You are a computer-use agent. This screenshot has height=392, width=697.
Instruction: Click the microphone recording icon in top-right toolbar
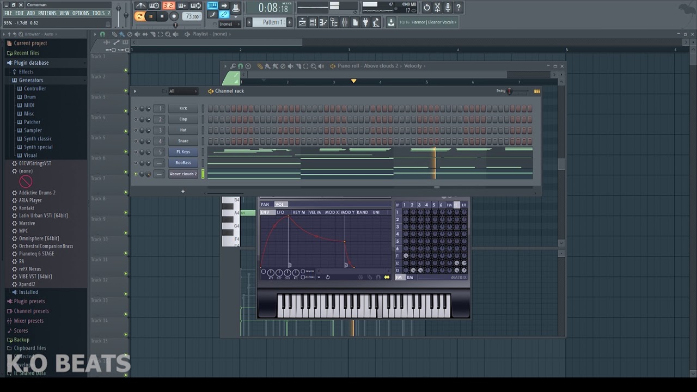(x=448, y=7)
